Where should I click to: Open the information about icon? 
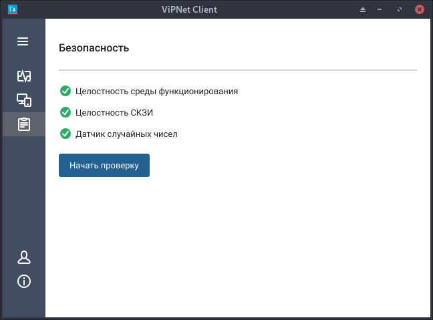pyautogui.click(x=24, y=281)
